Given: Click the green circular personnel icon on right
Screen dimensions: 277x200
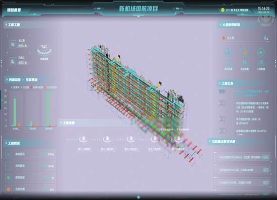Looking at the screenshot, I should pos(261,52).
